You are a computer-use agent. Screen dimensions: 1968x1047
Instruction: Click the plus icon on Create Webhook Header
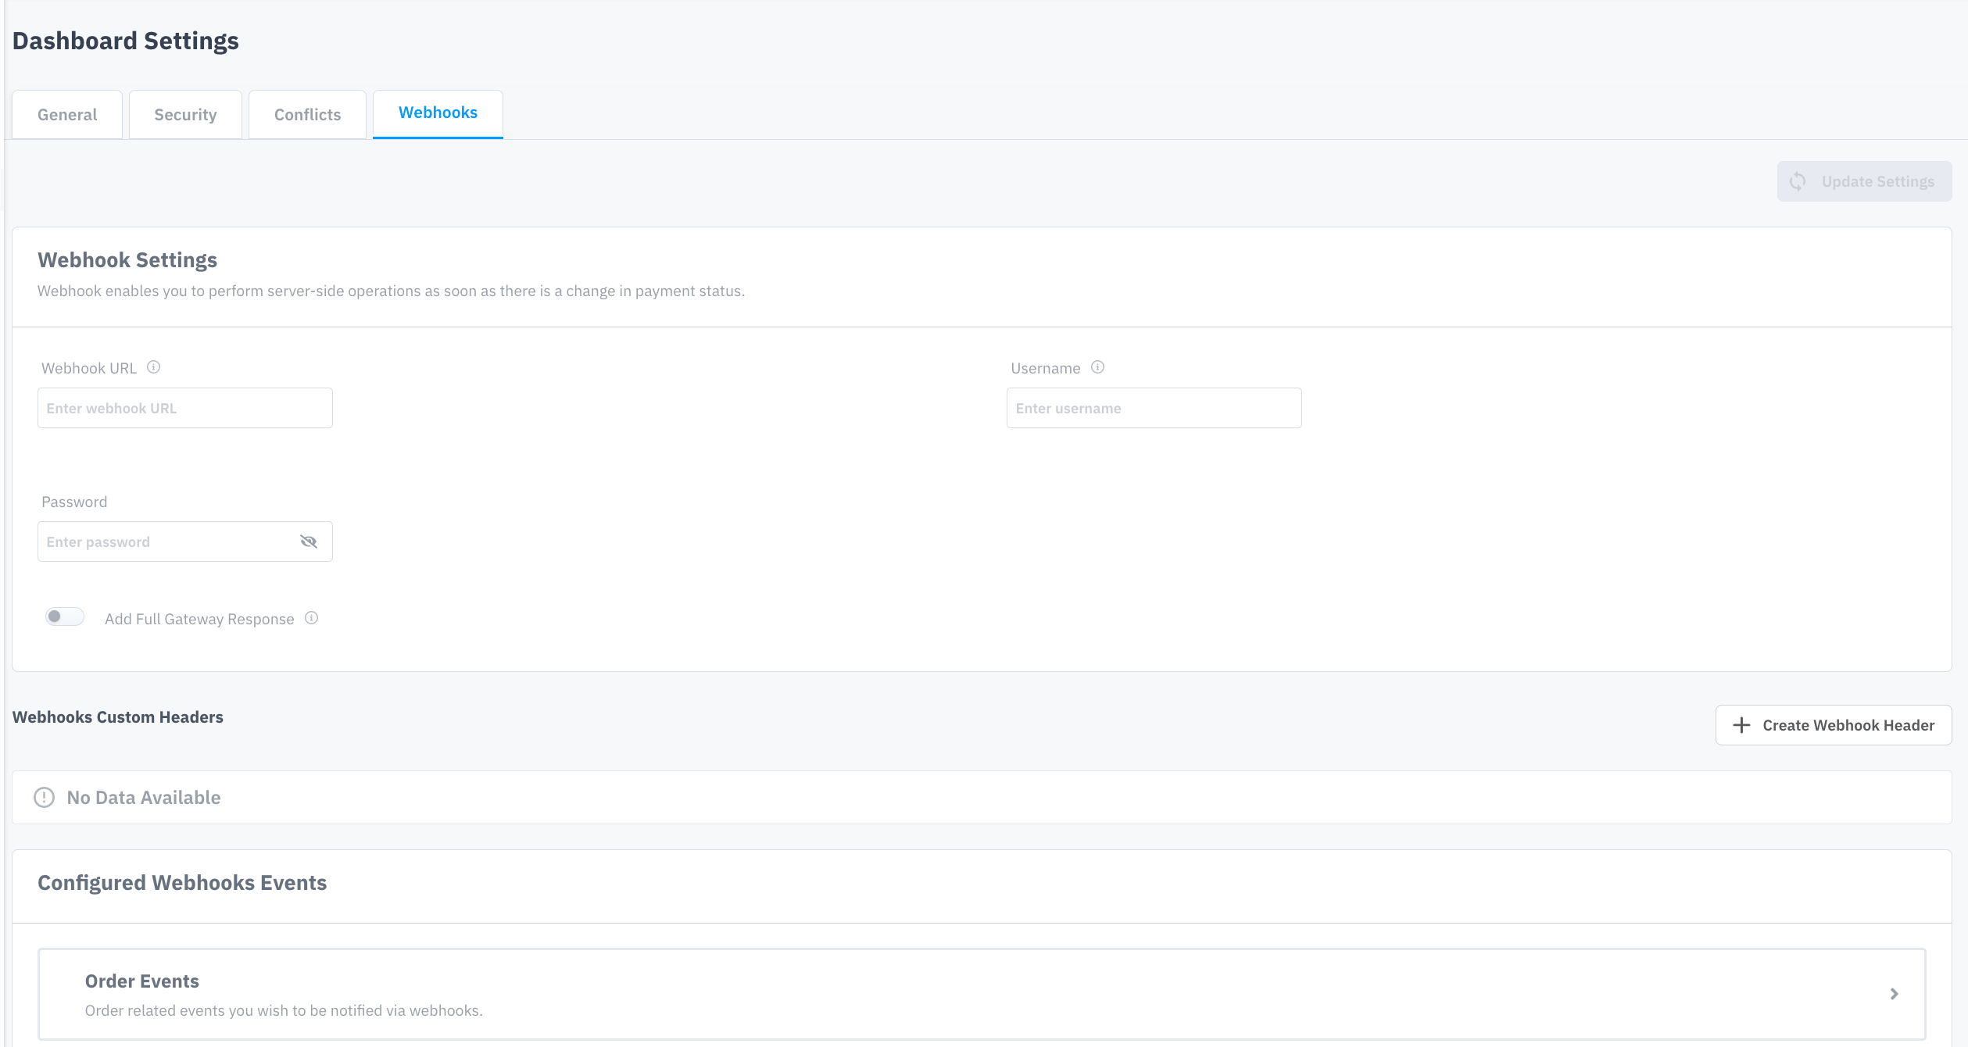coord(1741,725)
